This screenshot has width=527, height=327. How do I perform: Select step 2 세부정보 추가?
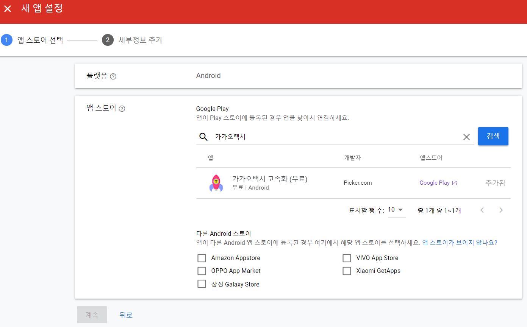[x=132, y=40]
